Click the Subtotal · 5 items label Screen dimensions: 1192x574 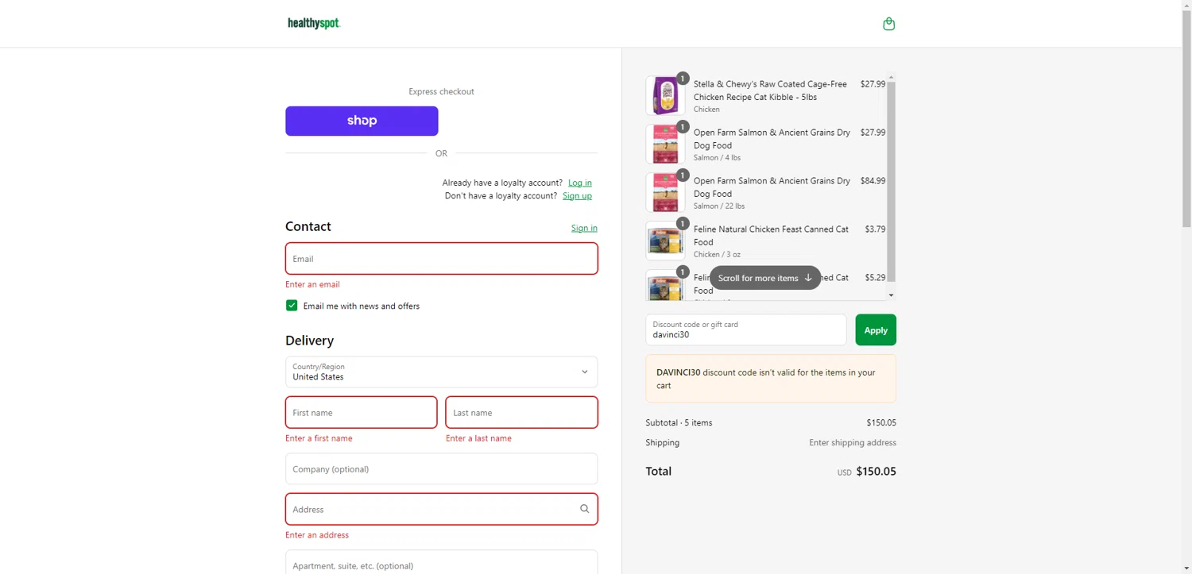click(x=679, y=423)
